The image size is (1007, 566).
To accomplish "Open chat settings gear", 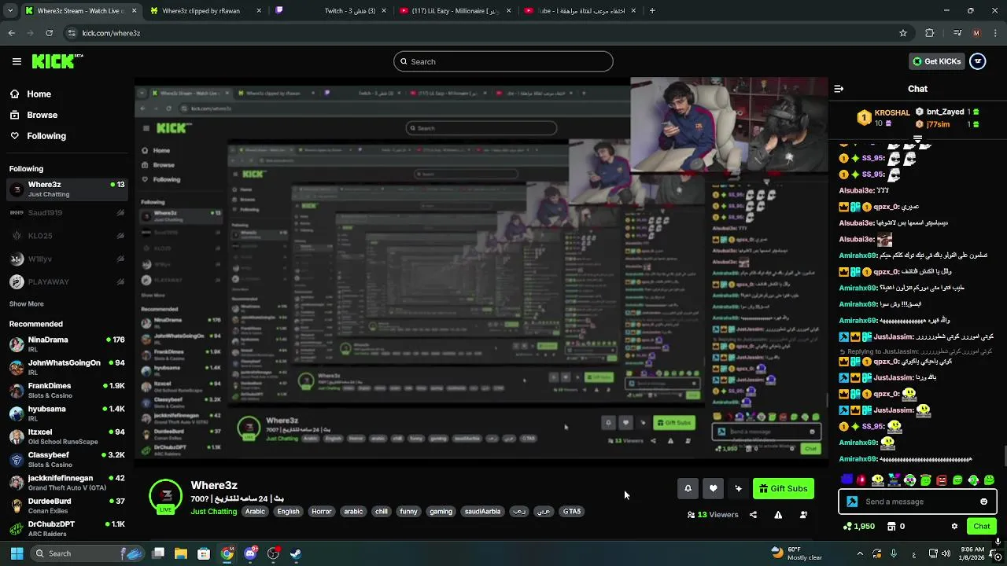I will pyautogui.click(x=954, y=527).
